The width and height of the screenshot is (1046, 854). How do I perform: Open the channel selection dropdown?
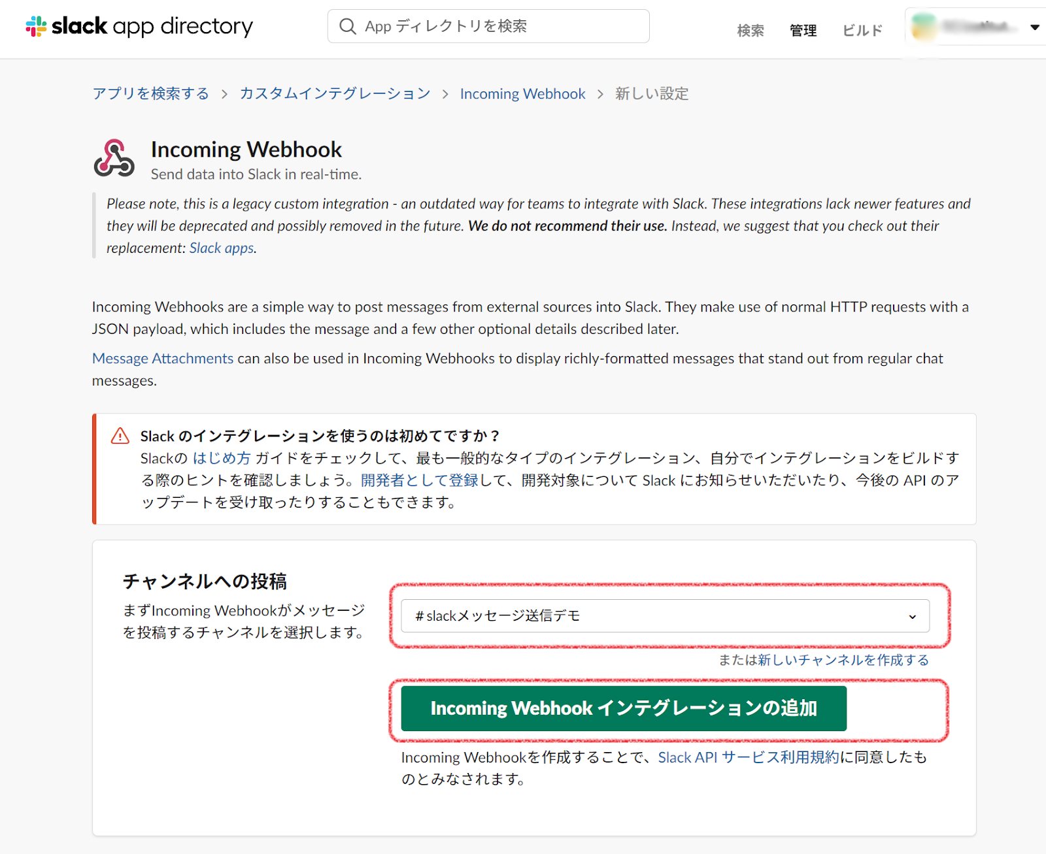click(x=665, y=616)
